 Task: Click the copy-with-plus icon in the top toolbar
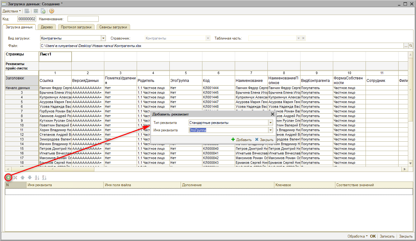click(43, 11)
